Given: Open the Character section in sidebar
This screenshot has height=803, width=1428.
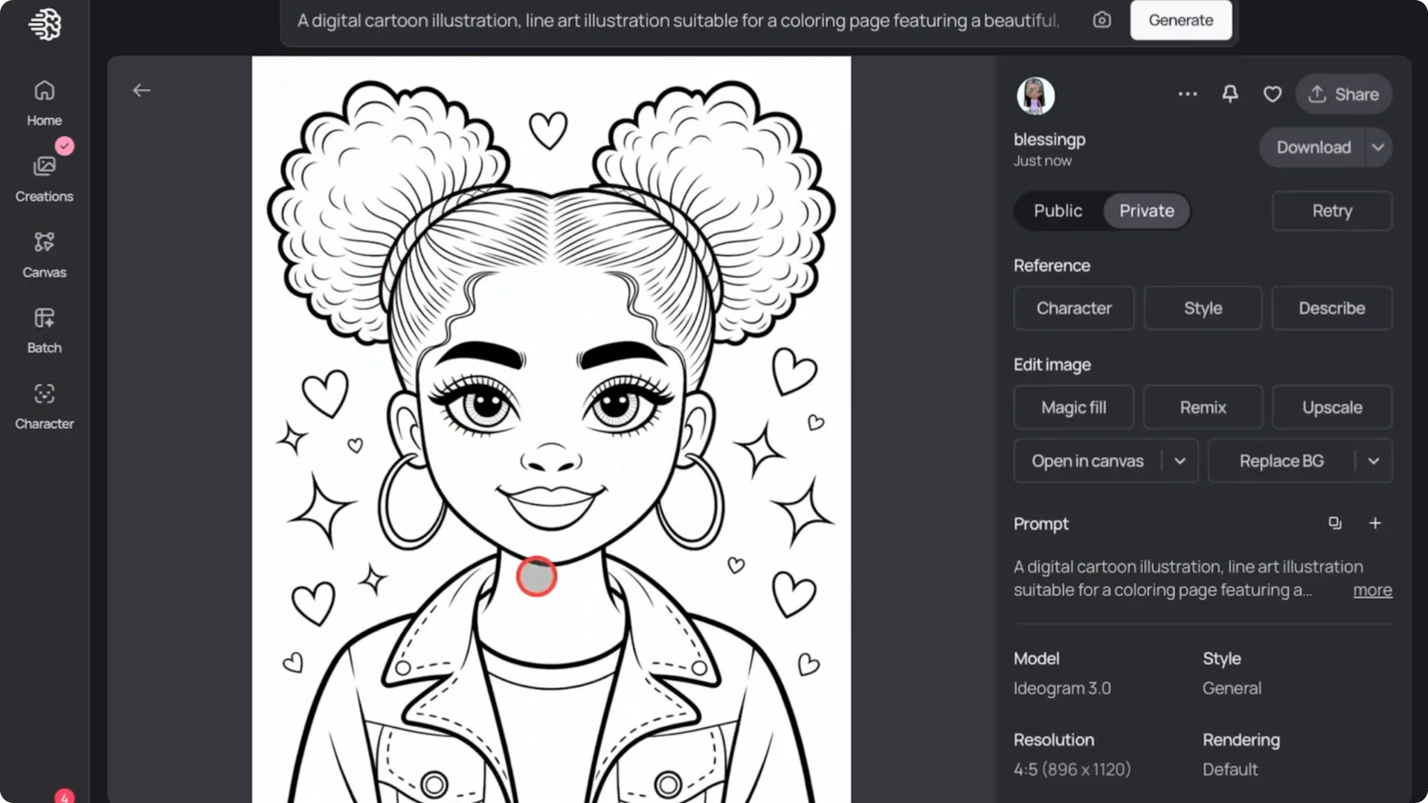Looking at the screenshot, I should pyautogui.click(x=44, y=405).
